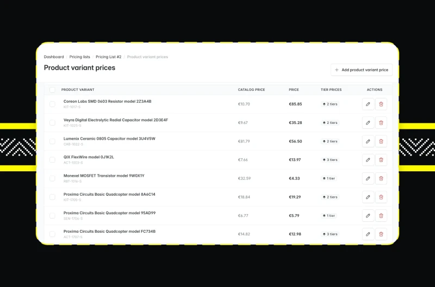Click the €13.97 price value
The height and width of the screenshot is (287, 435).
click(x=295, y=160)
